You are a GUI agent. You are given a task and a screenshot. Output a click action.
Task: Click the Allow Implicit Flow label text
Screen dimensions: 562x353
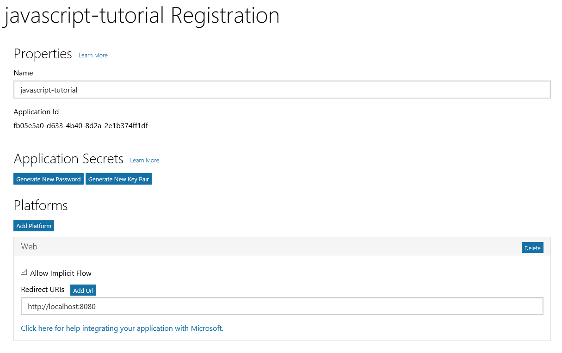click(x=61, y=273)
